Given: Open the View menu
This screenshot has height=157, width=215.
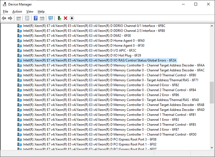Looking at the screenshot, I should 30,12.
